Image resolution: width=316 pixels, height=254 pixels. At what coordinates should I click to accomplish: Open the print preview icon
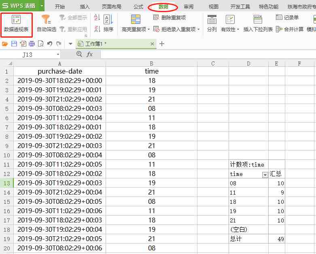(x=41, y=44)
